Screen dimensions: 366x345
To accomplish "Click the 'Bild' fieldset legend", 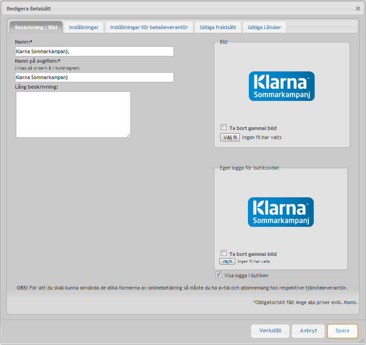I will coord(223,42).
